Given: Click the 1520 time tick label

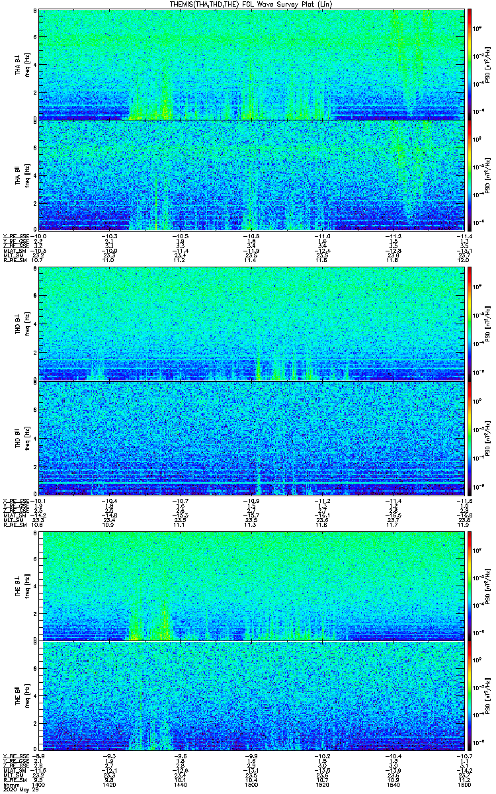Looking at the screenshot, I should tap(322, 785).
